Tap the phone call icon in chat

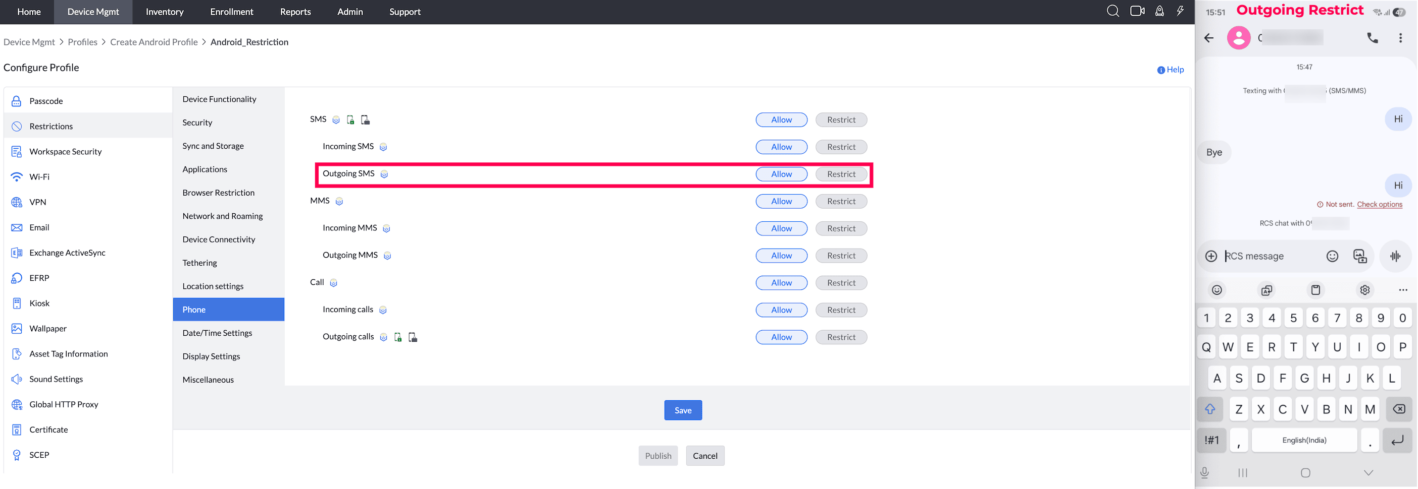pyautogui.click(x=1373, y=38)
